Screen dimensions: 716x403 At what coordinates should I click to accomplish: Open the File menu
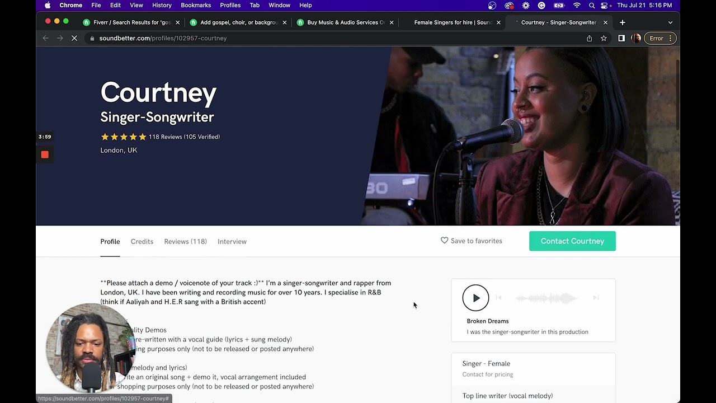coord(96,5)
